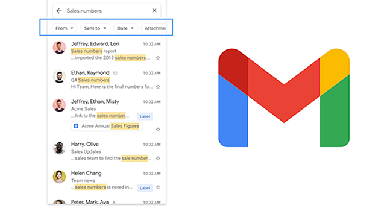
Task: Star the Acme Sales email
Action: click(x=158, y=130)
